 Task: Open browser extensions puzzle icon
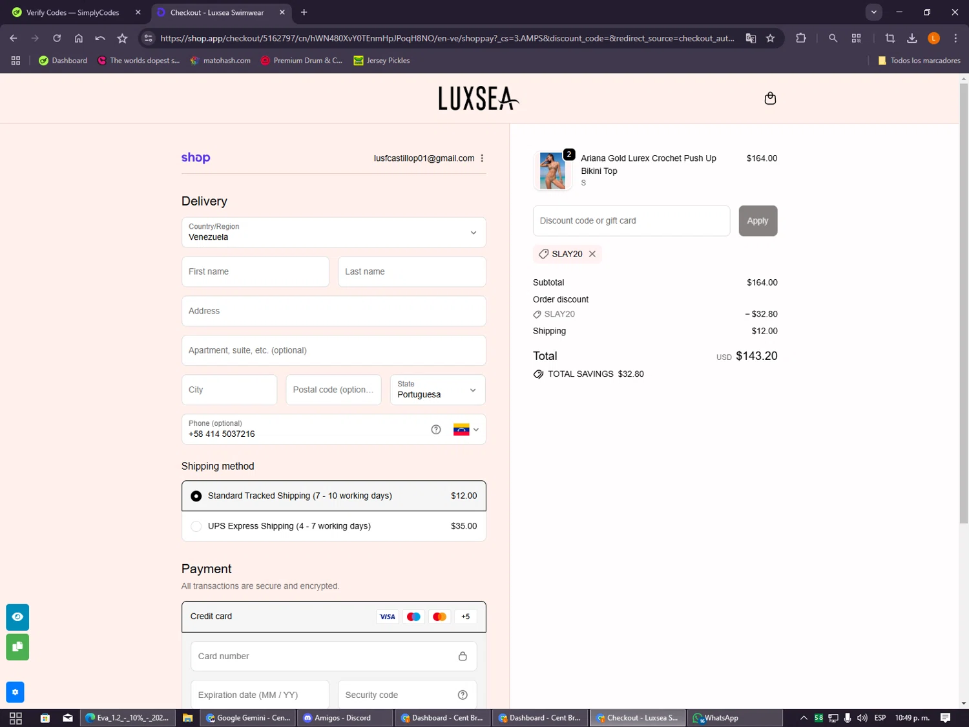click(x=801, y=38)
